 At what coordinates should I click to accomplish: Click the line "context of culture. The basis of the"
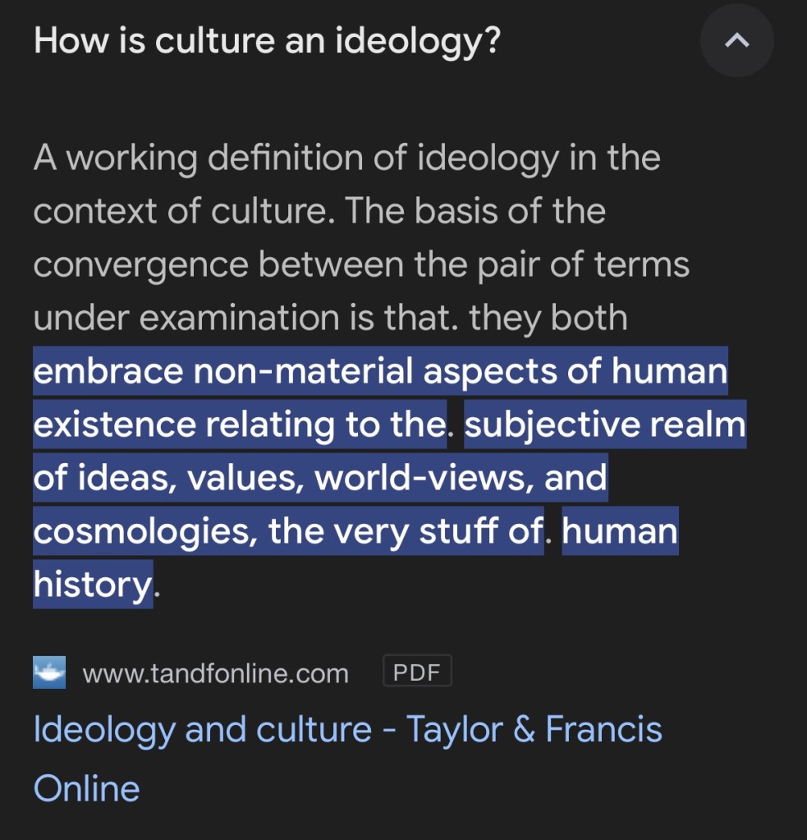pos(319,211)
